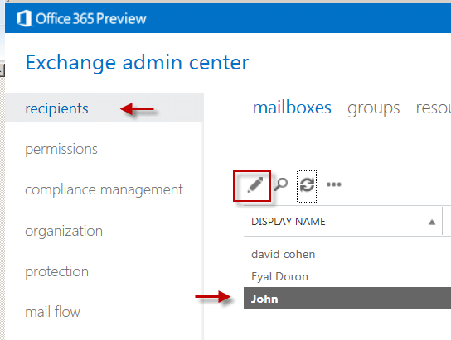Go to compliance management

104,190
